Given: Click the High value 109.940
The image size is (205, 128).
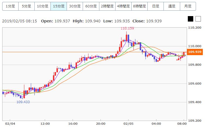Looking at the screenshot, I should (93, 21).
